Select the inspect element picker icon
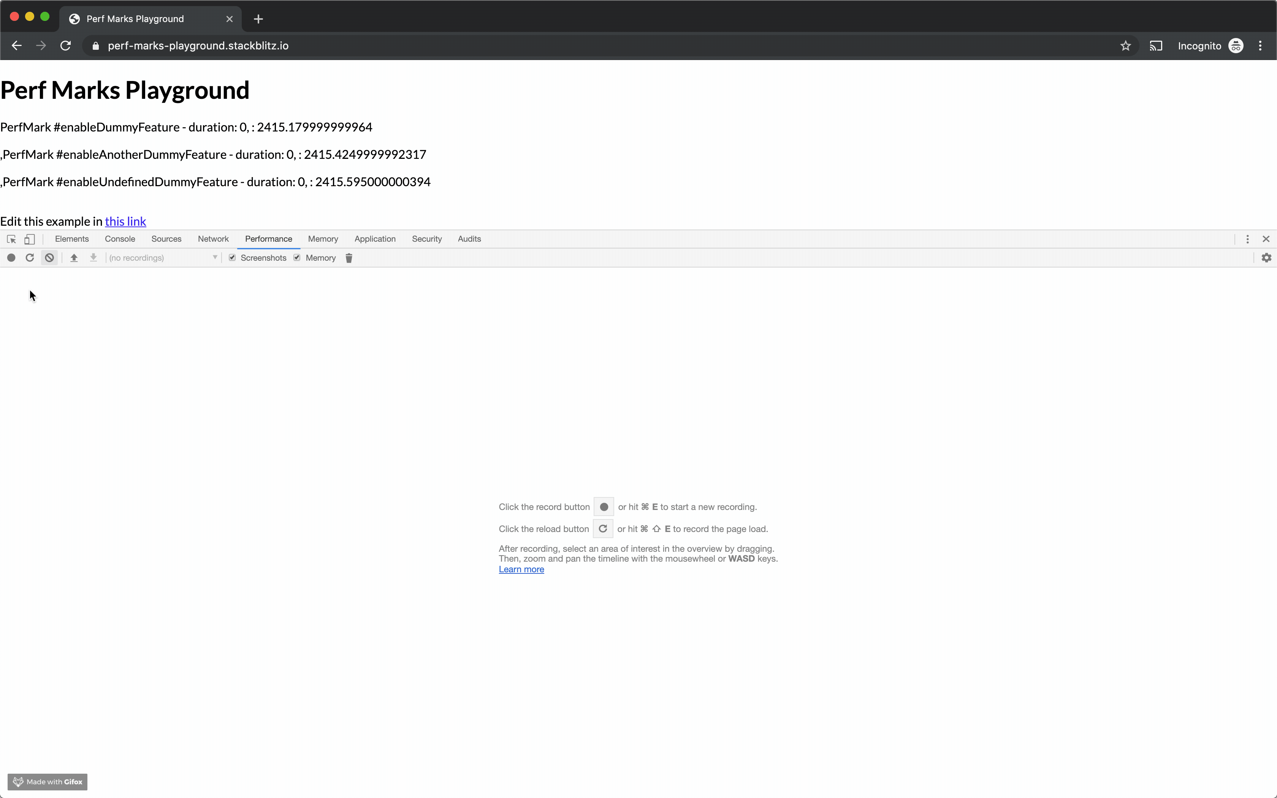 (11, 239)
